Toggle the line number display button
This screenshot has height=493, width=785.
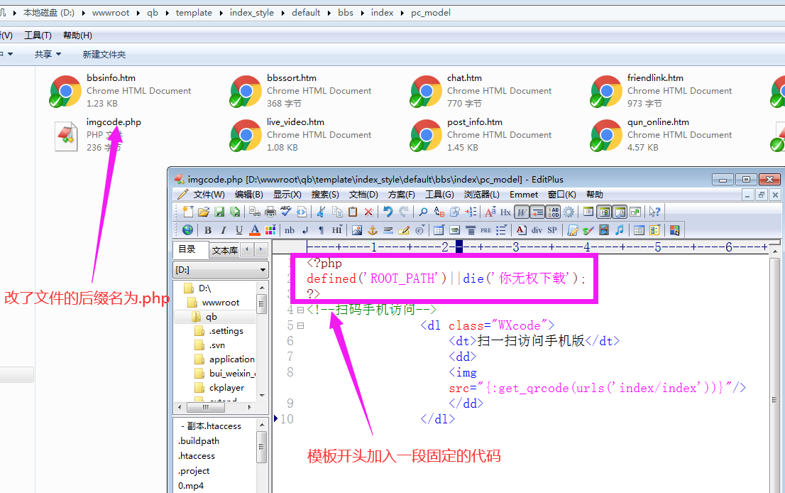(554, 212)
